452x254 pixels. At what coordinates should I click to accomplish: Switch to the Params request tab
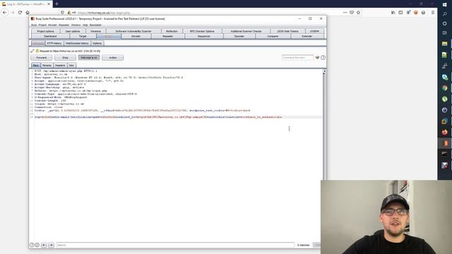47,66
